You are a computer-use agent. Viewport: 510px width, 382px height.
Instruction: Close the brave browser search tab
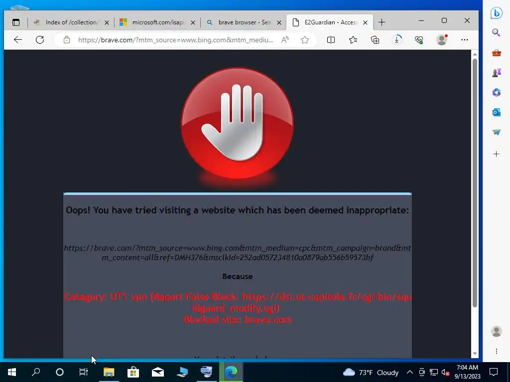tap(279, 23)
